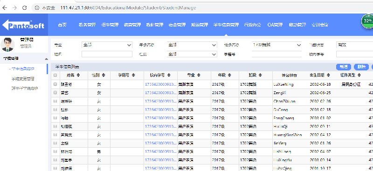Open the 年级名称 dropdown
373x171 pixels.
click(192, 45)
